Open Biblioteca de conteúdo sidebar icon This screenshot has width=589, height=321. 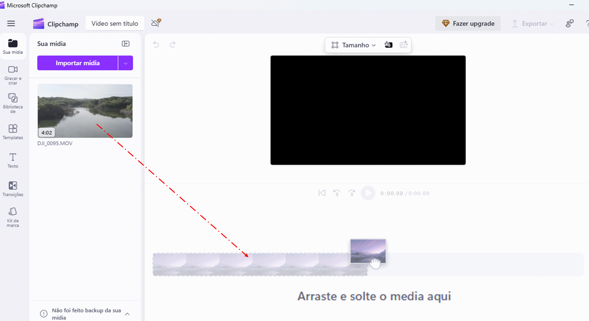13,103
